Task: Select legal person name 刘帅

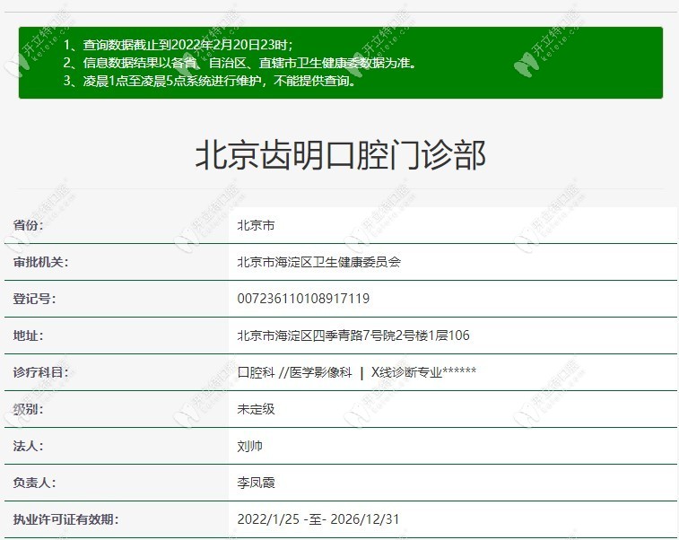Action: point(250,446)
